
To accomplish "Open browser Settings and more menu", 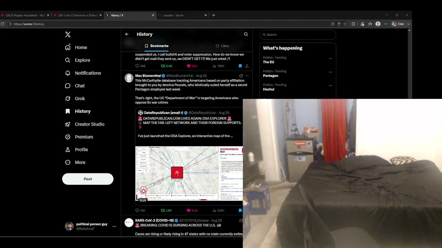I will click(386, 24).
